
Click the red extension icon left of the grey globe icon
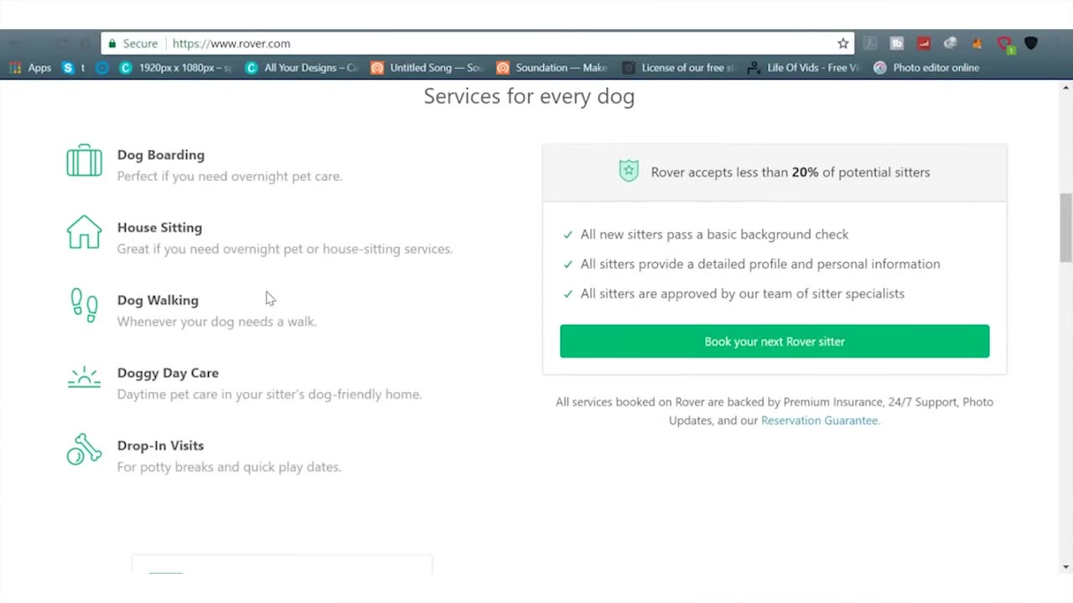point(924,44)
